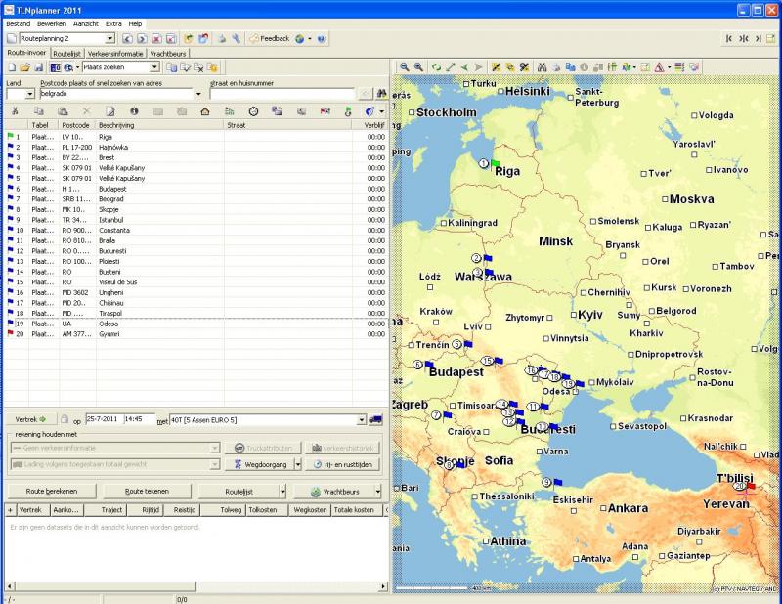Select the Gyumri row in stop list

pos(196,334)
